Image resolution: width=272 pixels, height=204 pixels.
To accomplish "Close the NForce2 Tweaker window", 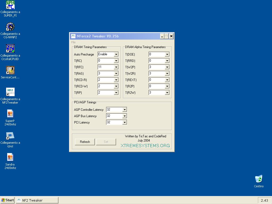I will tap(171, 36).
